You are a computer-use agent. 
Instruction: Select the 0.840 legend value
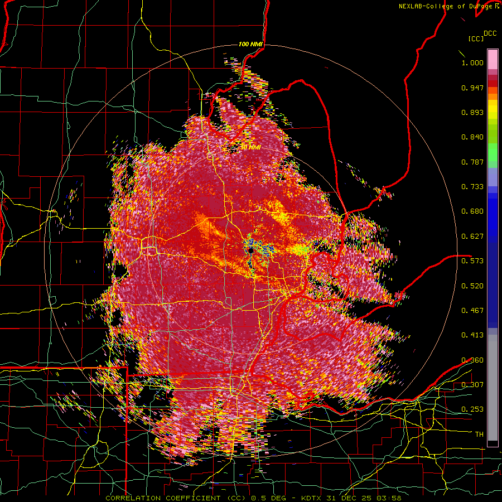[x=472, y=137]
